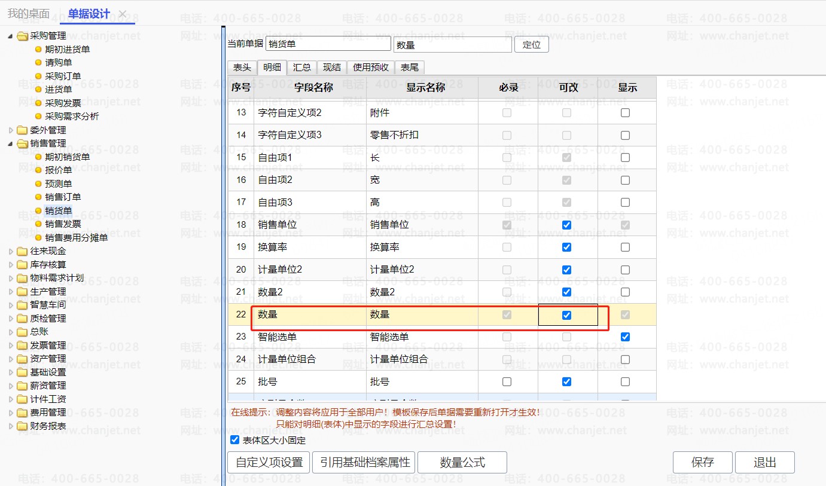
Task: Click the folder icon beside 资产管理
Action: (x=23, y=359)
